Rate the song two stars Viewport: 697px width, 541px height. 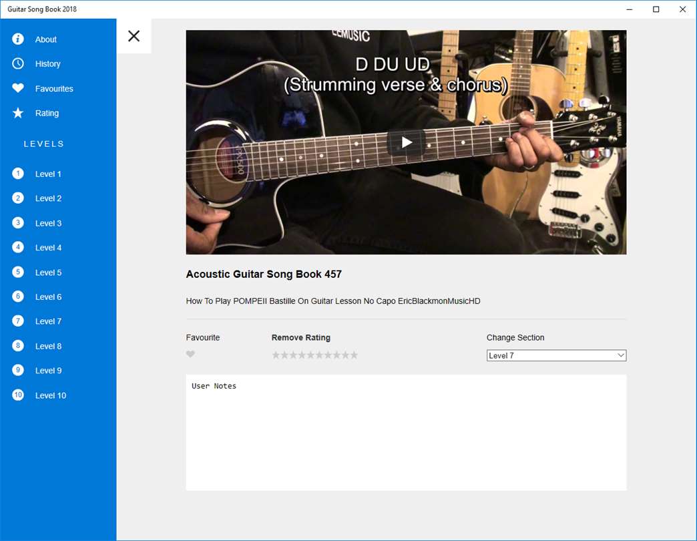(285, 355)
